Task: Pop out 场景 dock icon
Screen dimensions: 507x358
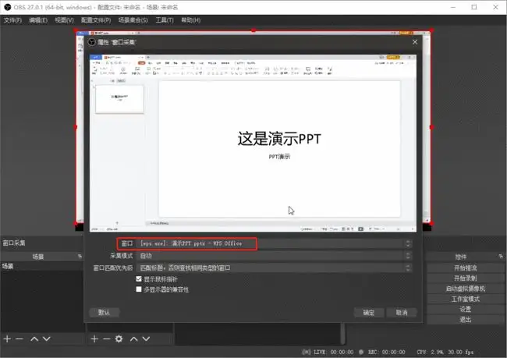Action: [x=80, y=257]
